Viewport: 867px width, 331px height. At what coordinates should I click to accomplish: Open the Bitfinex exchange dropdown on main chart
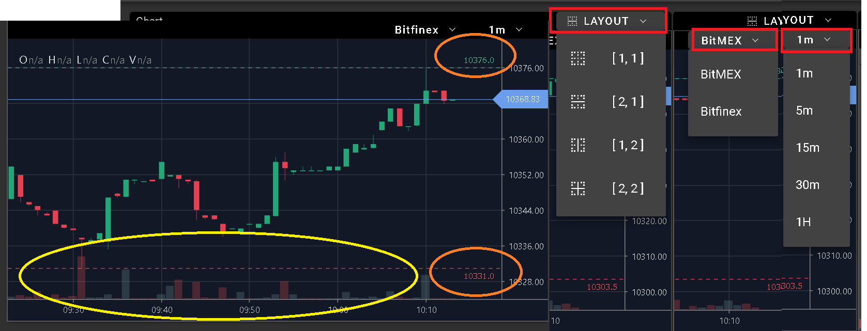click(x=425, y=30)
